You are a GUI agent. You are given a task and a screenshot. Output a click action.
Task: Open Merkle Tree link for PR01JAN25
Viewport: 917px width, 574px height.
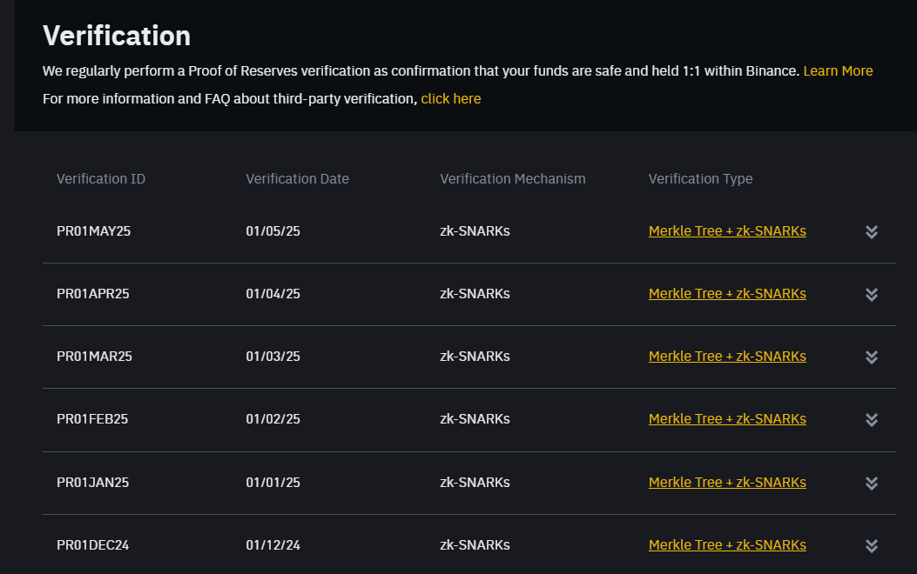(x=726, y=483)
